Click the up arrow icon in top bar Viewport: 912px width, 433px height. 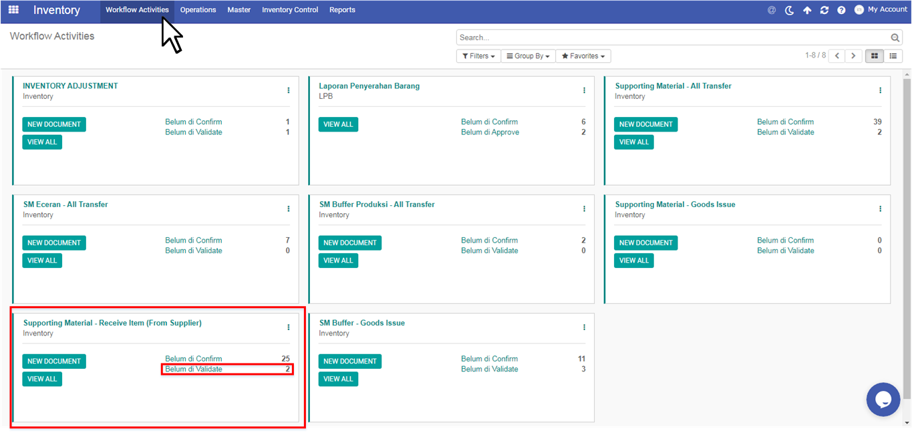click(x=807, y=10)
